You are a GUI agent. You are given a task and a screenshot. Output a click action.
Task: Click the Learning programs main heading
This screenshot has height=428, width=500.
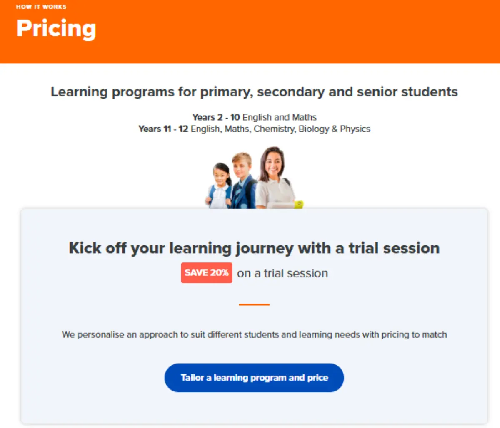click(x=254, y=92)
